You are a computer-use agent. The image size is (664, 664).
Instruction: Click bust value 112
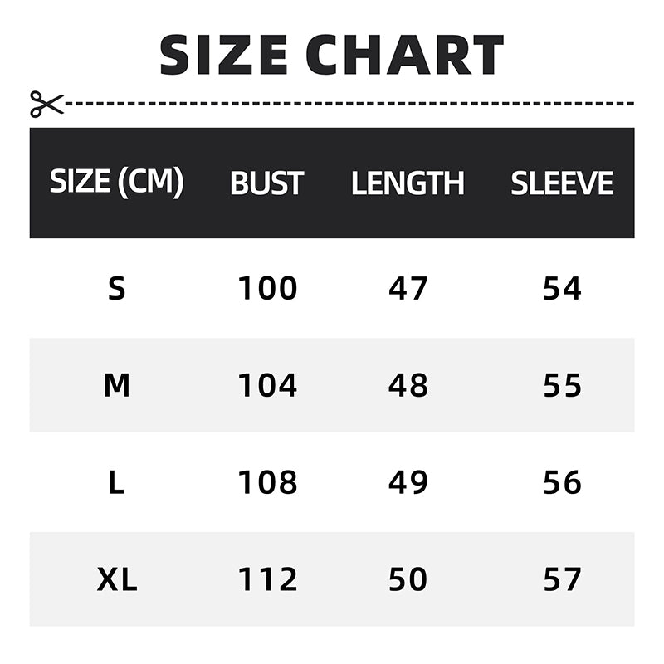click(x=267, y=579)
